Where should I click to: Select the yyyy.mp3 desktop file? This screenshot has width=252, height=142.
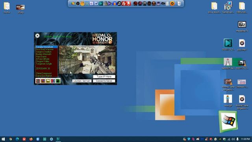point(242,45)
